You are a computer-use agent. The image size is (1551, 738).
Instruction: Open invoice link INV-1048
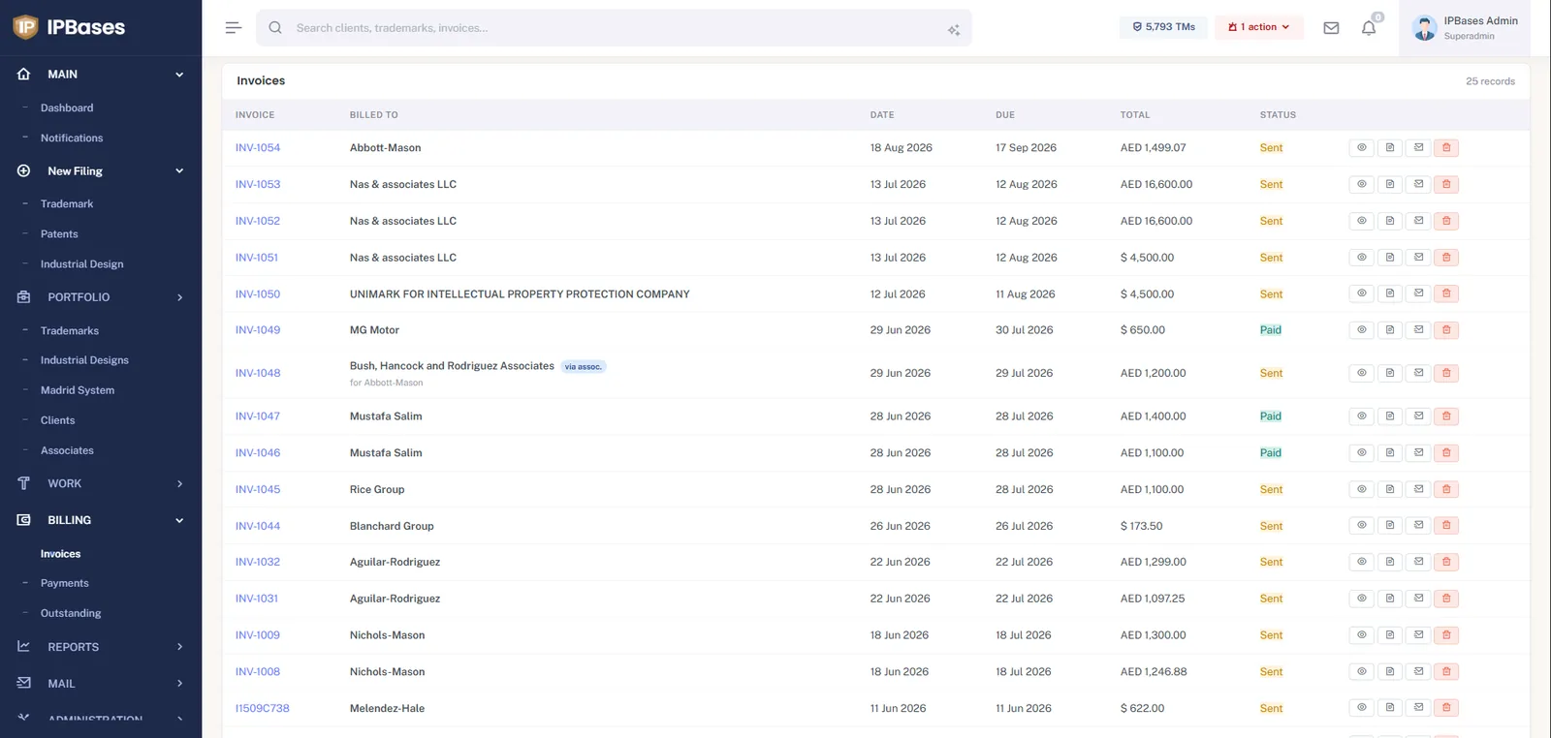pos(258,373)
